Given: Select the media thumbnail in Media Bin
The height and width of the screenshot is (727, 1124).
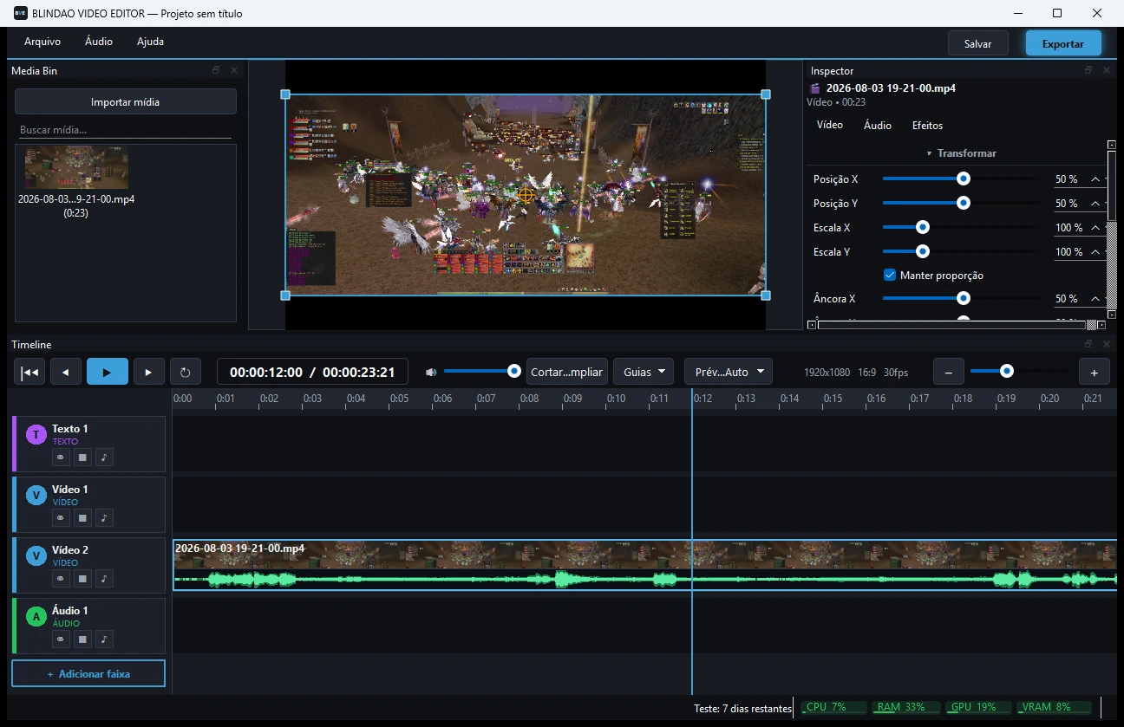Looking at the screenshot, I should [76, 168].
